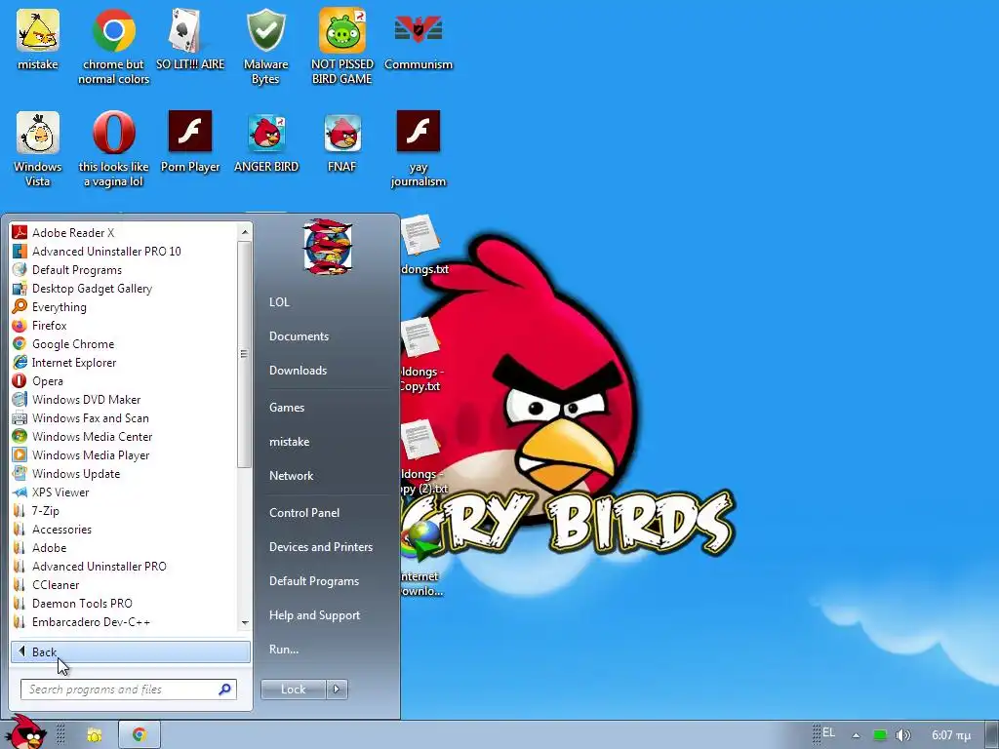Click the 6:07 clock in taskbar
The width and height of the screenshot is (999, 749).
[950, 735]
